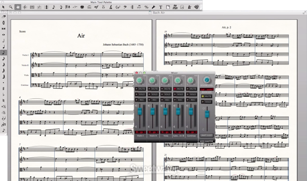Viewport: 307px width, 181px height.
Task: Open the Room Size dropdown
Action: 207,89
